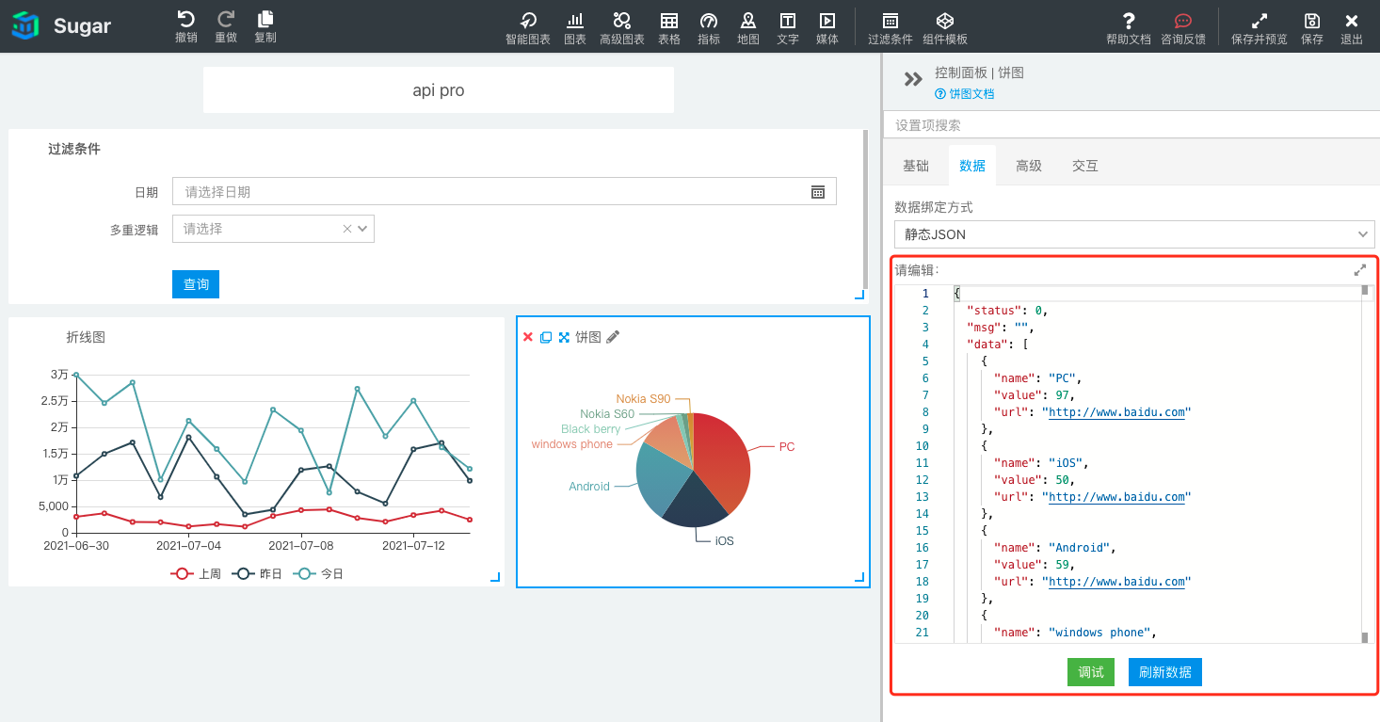
Task: Expand the 多重逻辑 select dropdown
Action: point(363,229)
